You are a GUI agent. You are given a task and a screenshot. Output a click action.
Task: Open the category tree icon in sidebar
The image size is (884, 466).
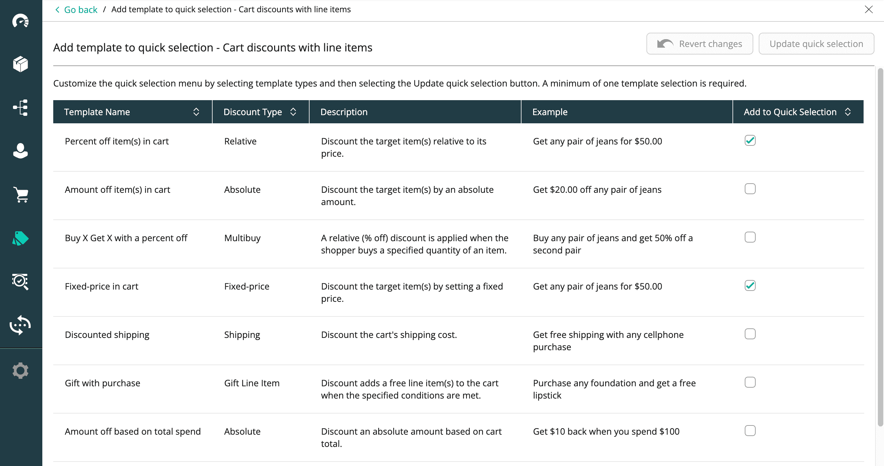coord(20,108)
